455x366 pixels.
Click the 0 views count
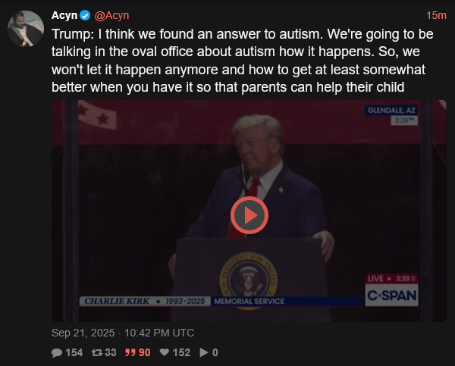215,352
